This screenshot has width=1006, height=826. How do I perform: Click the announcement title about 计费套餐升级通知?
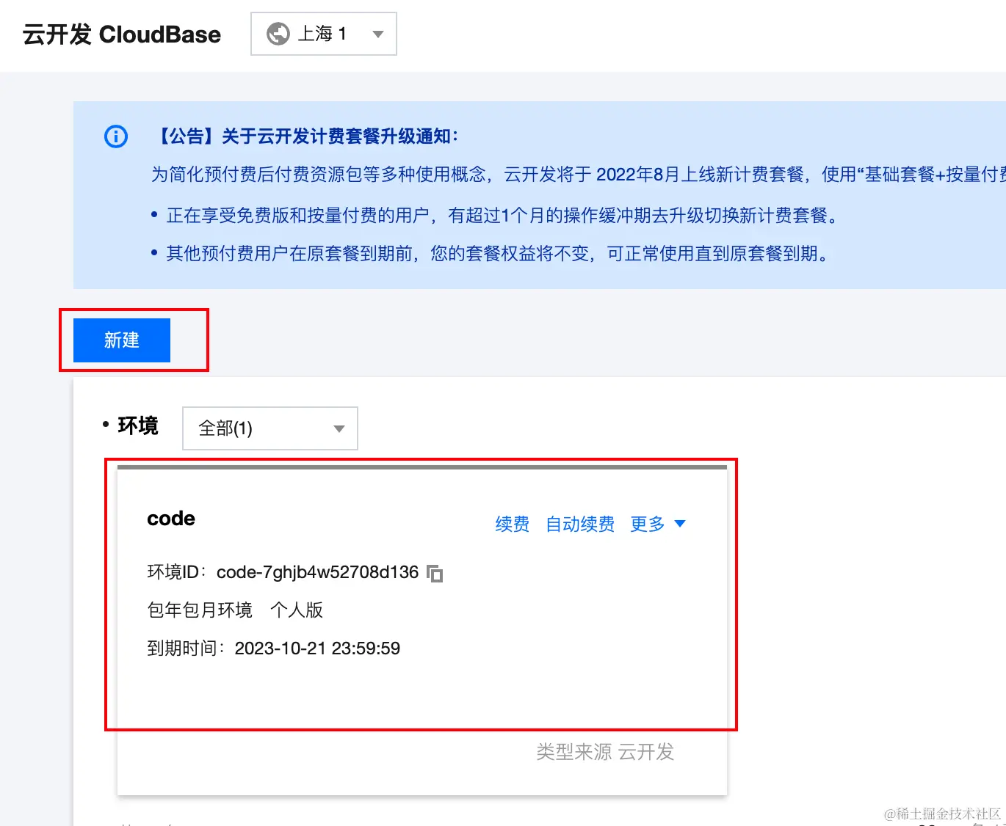tap(307, 136)
